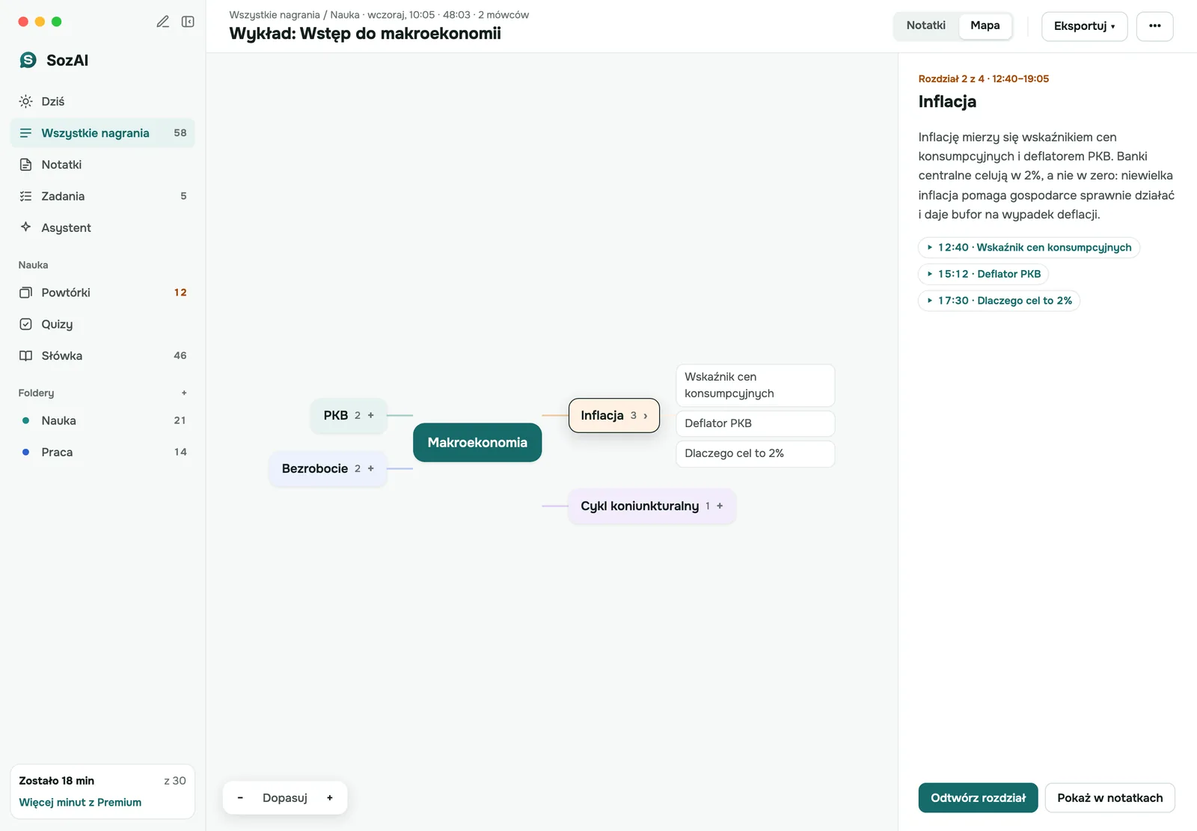This screenshot has height=831, width=1197.
Task: Open Powtórki flashcards in sidebar
Action: coord(102,292)
